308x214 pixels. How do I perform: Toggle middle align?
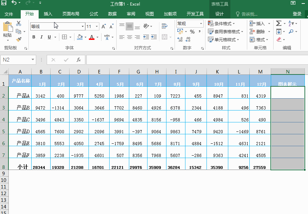130,26
